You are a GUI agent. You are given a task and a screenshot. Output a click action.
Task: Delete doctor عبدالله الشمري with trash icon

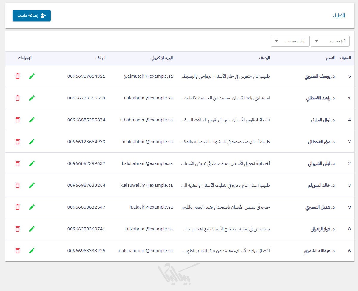coord(18,251)
